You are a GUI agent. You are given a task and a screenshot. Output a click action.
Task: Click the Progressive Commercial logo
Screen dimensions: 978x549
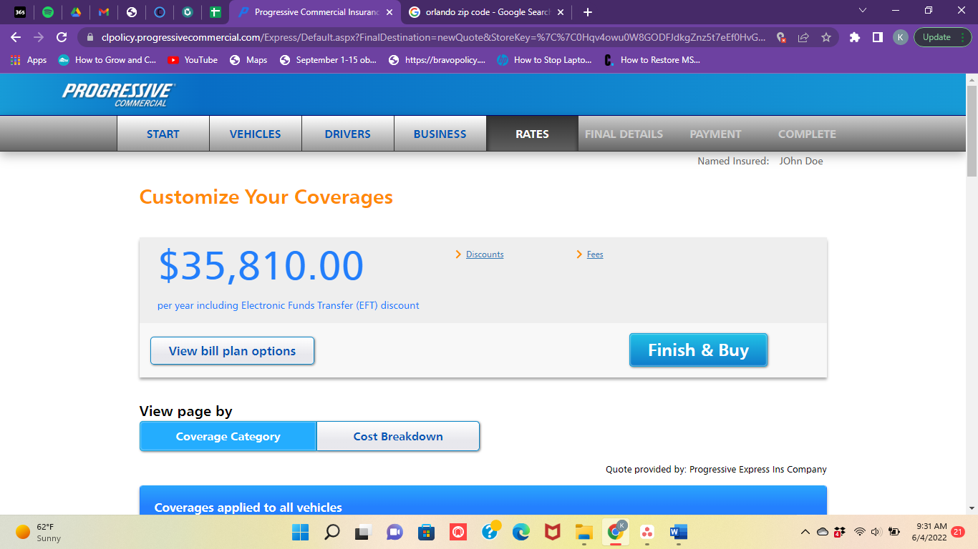click(x=119, y=94)
